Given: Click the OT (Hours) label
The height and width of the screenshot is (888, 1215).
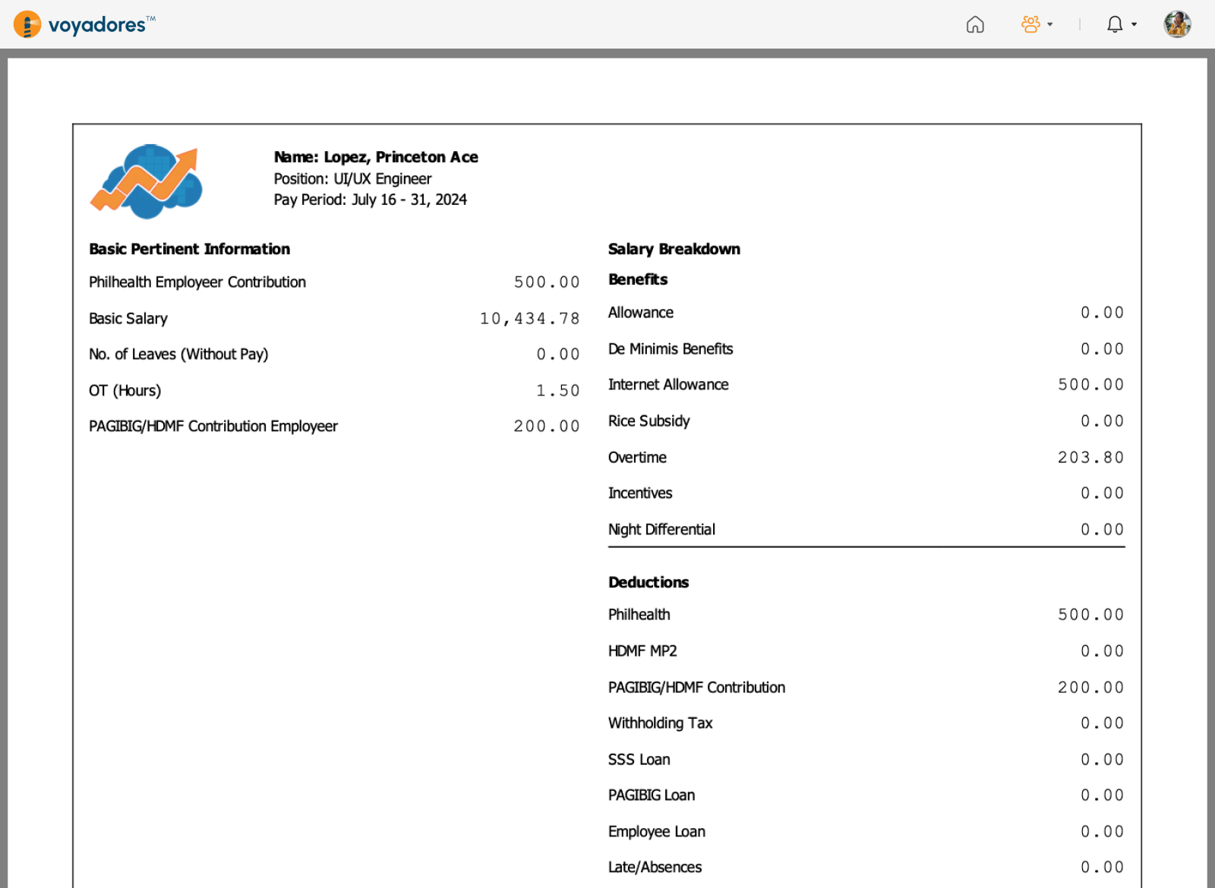Looking at the screenshot, I should (125, 391).
